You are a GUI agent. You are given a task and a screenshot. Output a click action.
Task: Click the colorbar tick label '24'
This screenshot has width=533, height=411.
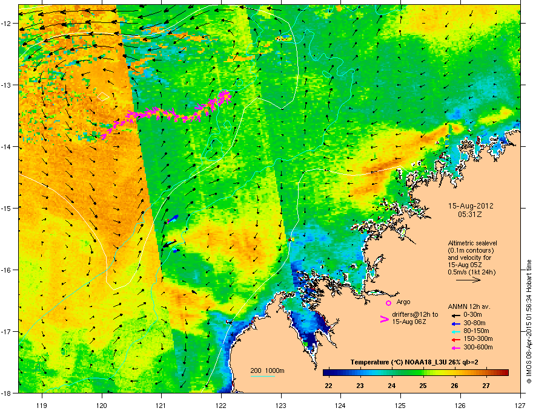(392, 386)
